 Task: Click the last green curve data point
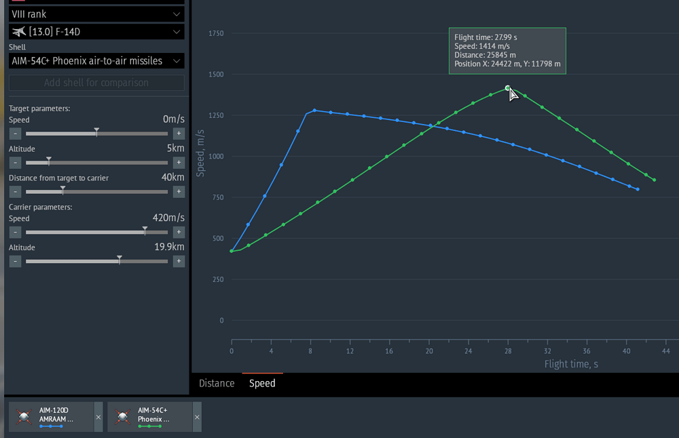click(x=654, y=180)
